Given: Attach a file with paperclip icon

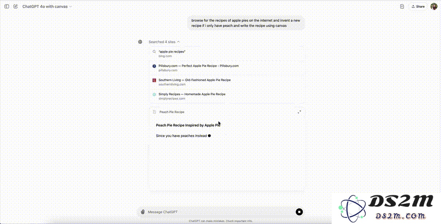Looking at the screenshot, I should coord(142,212).
